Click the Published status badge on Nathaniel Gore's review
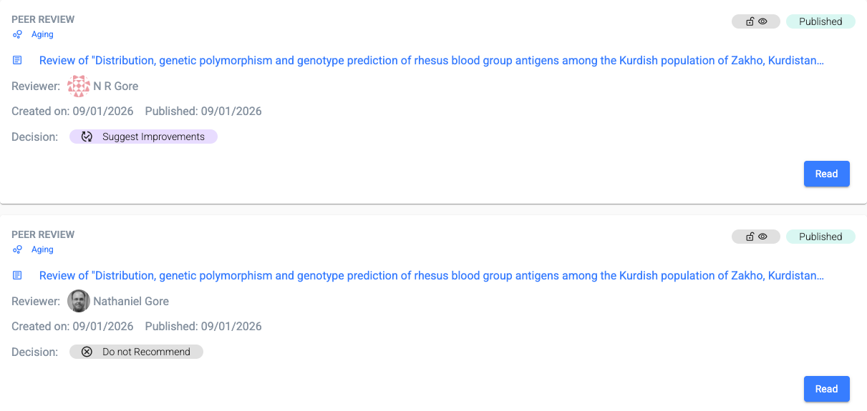Screen dimensions: 867x411 [x=820, y=237]
